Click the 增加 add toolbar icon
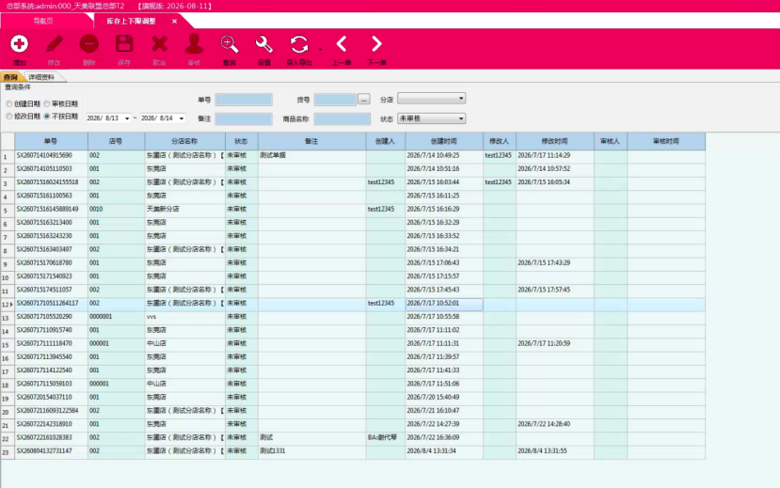Viewport: 780px width, 488px height. click(20, 44)
